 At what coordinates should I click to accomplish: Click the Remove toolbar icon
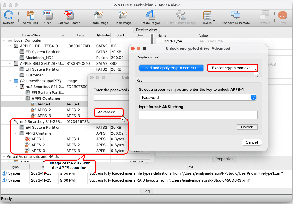[x=265, y=15]
